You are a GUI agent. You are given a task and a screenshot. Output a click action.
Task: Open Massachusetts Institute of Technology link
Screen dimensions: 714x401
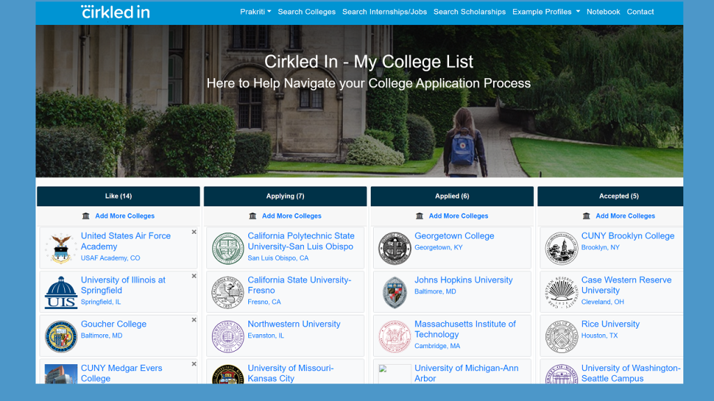point(465,329)
